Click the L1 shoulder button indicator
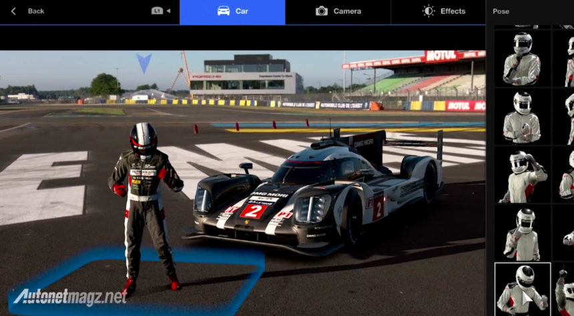 157,11
